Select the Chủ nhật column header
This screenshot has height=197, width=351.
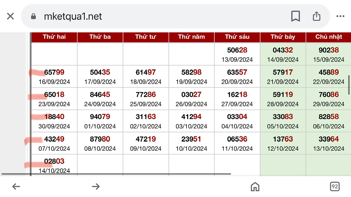[329, 37]
